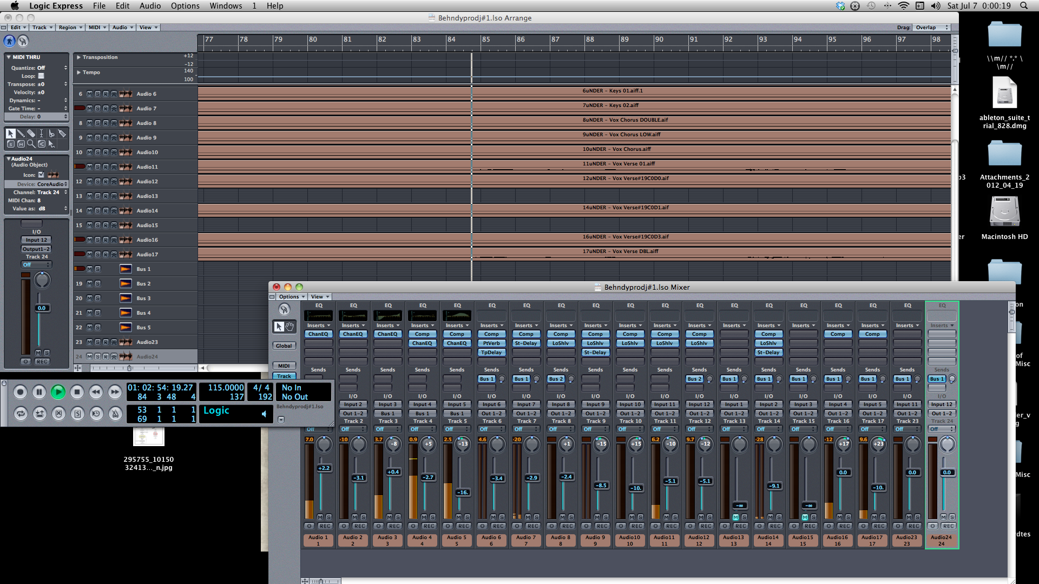Toggle Cycle mode in transport
The height and width of the screenshot is (584, 1039).
(x=21, y=414)
